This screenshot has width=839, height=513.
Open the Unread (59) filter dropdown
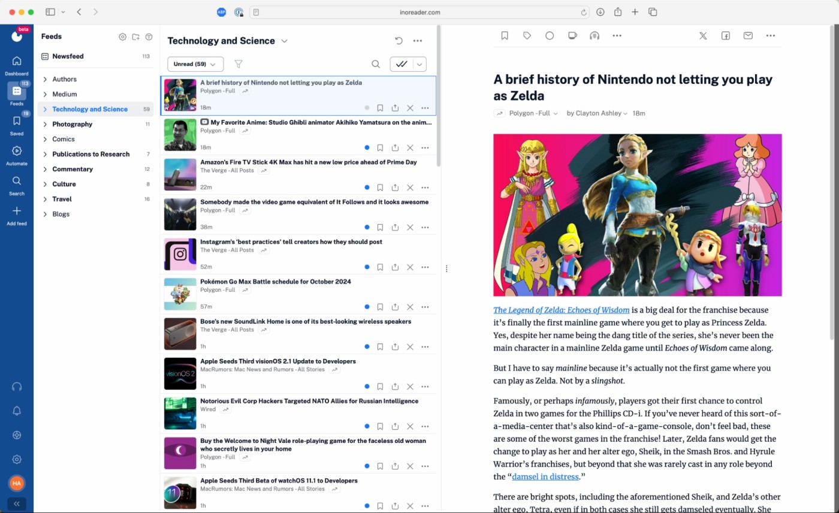195,64
